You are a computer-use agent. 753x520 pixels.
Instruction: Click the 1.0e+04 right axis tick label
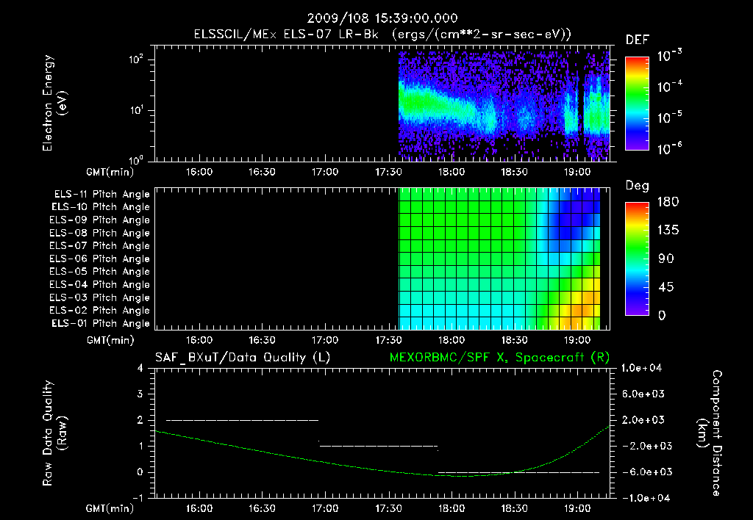[641, 368]
